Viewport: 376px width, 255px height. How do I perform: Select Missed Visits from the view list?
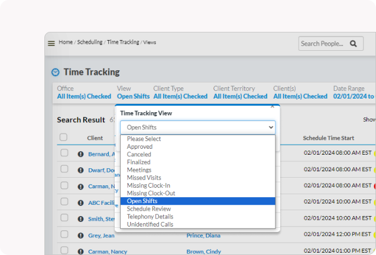[144, 178]
